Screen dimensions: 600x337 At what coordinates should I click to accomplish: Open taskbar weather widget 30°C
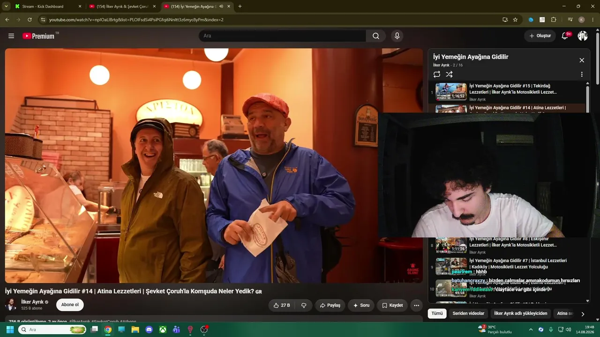point(495,330)
